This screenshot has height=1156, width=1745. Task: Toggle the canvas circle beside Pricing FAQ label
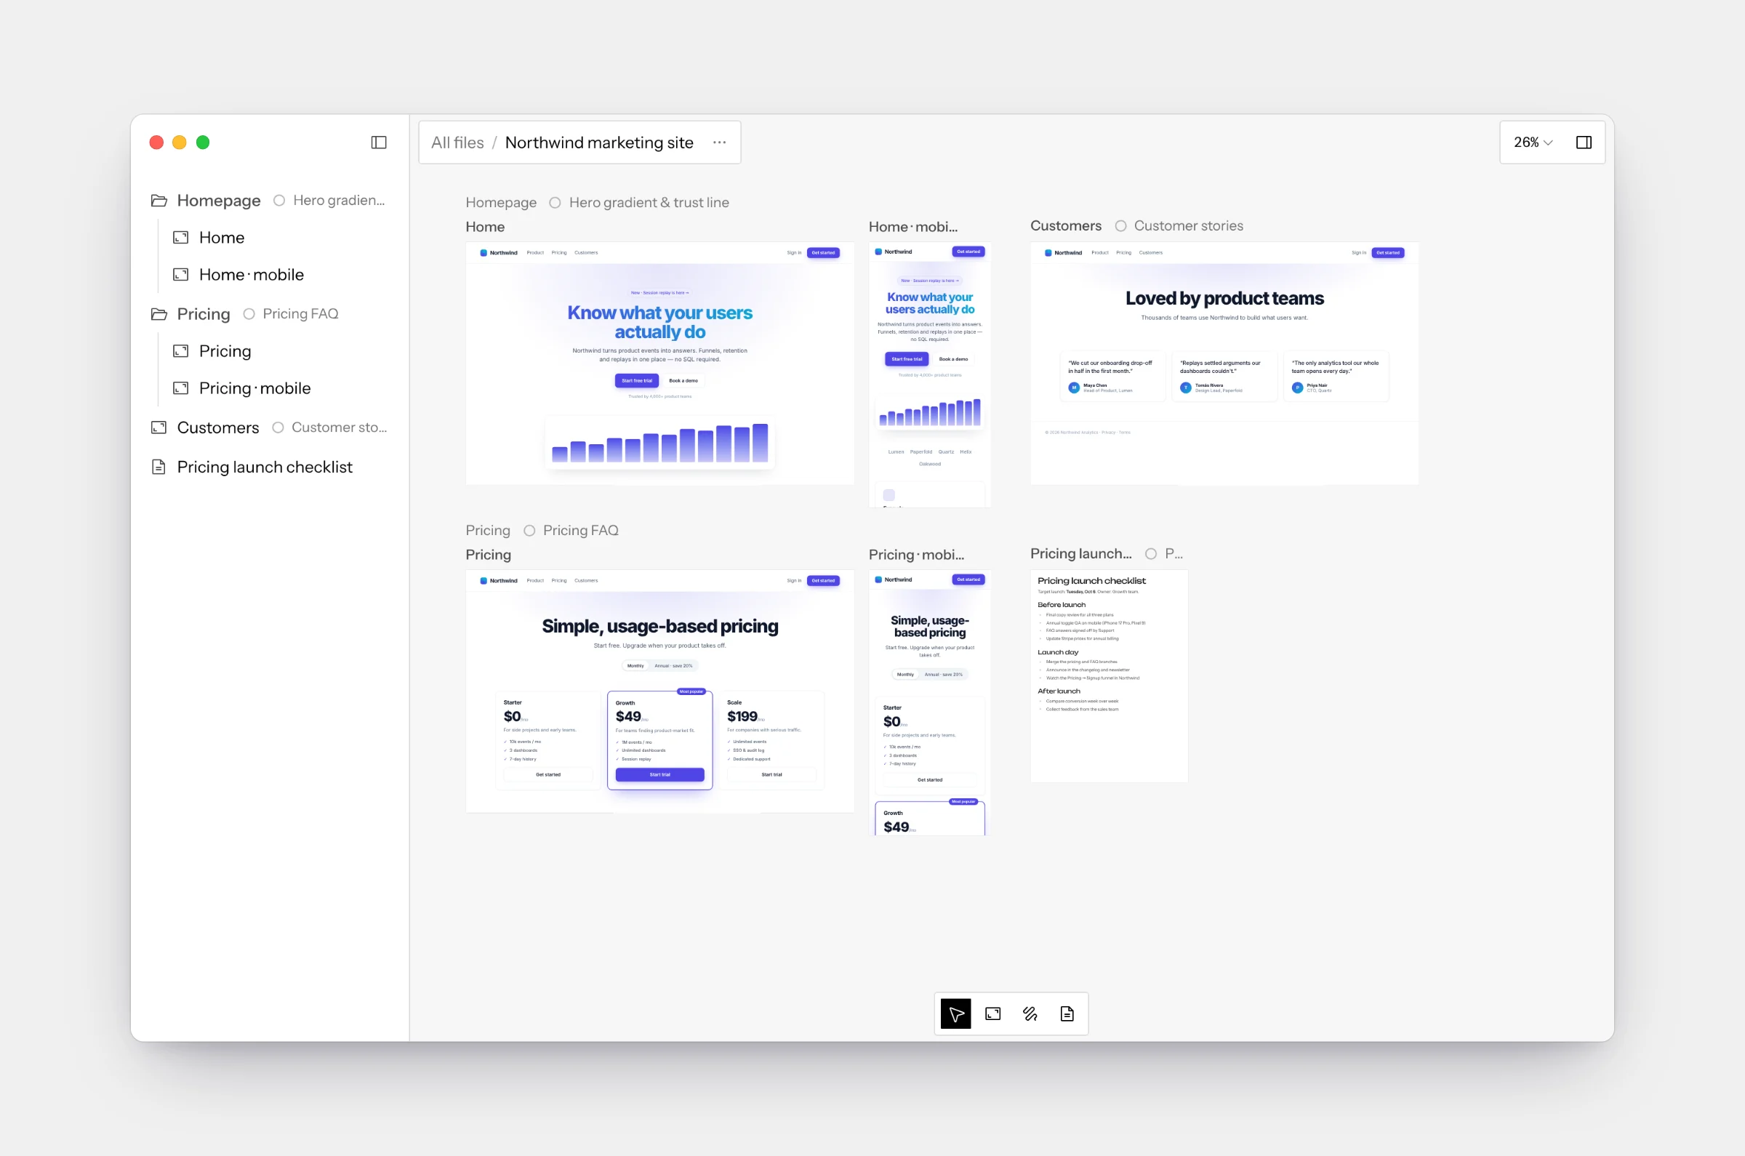[529, 531]
